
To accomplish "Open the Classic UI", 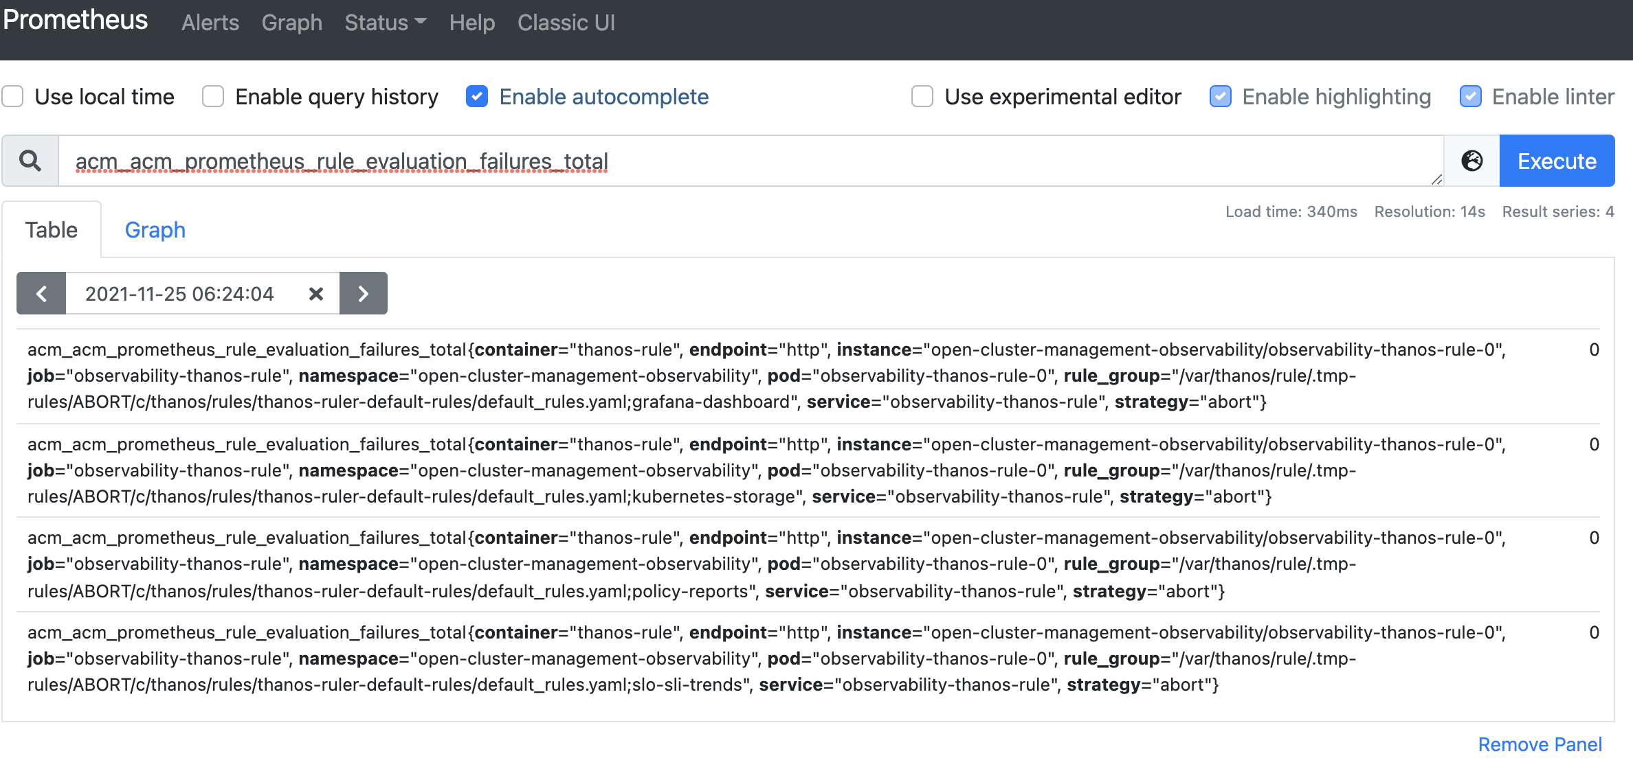I will click(566, 23).
